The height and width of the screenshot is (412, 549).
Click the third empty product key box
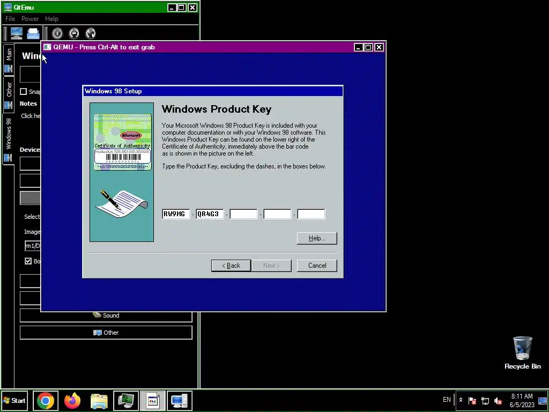[243, 214]
